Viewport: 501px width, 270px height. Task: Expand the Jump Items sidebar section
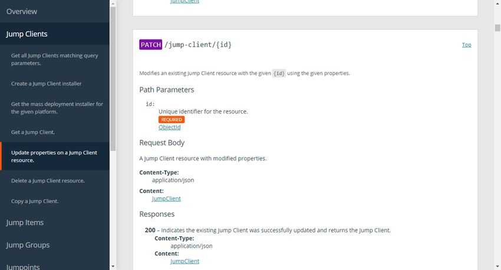(25, 223)
